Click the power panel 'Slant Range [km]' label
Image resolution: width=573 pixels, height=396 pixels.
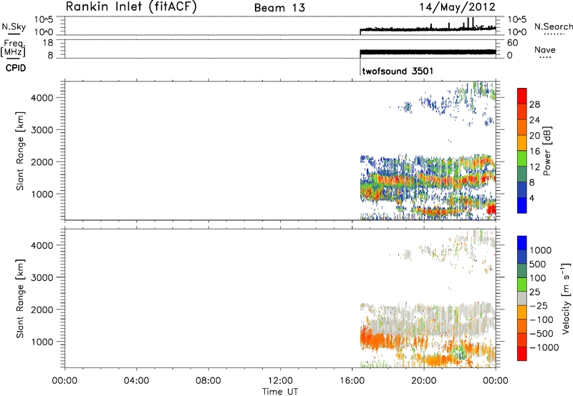tap(20, 151)
